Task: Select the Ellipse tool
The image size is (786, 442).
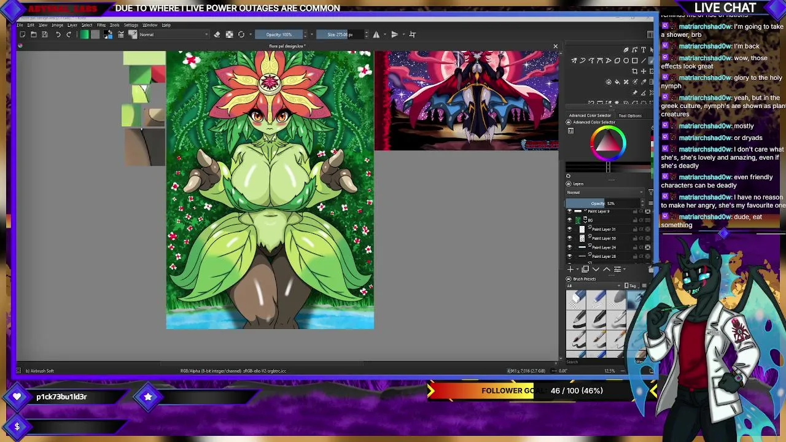Action: tap(626, 61)
